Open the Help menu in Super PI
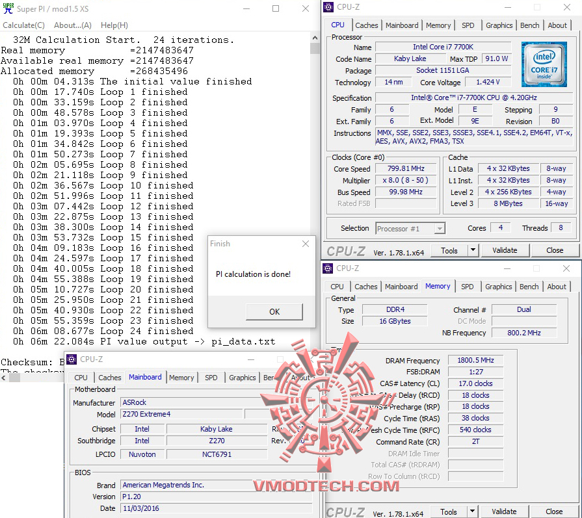582x518 pixels. click(114, 25)
